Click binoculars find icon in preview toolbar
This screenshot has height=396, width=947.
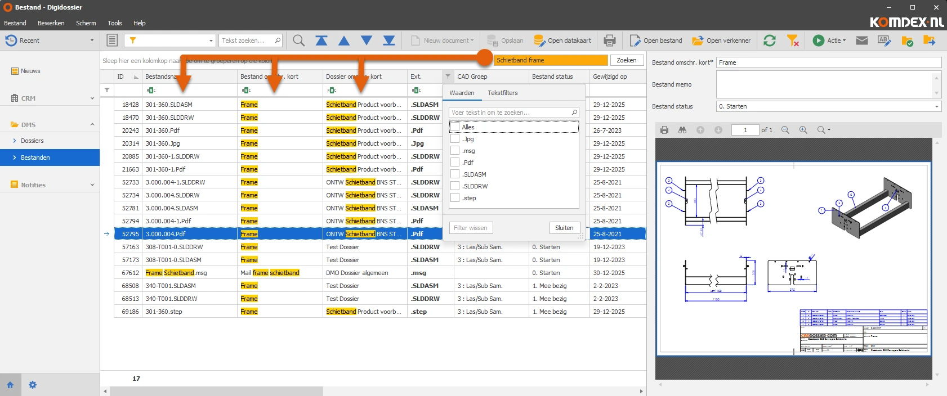point(682,130)
